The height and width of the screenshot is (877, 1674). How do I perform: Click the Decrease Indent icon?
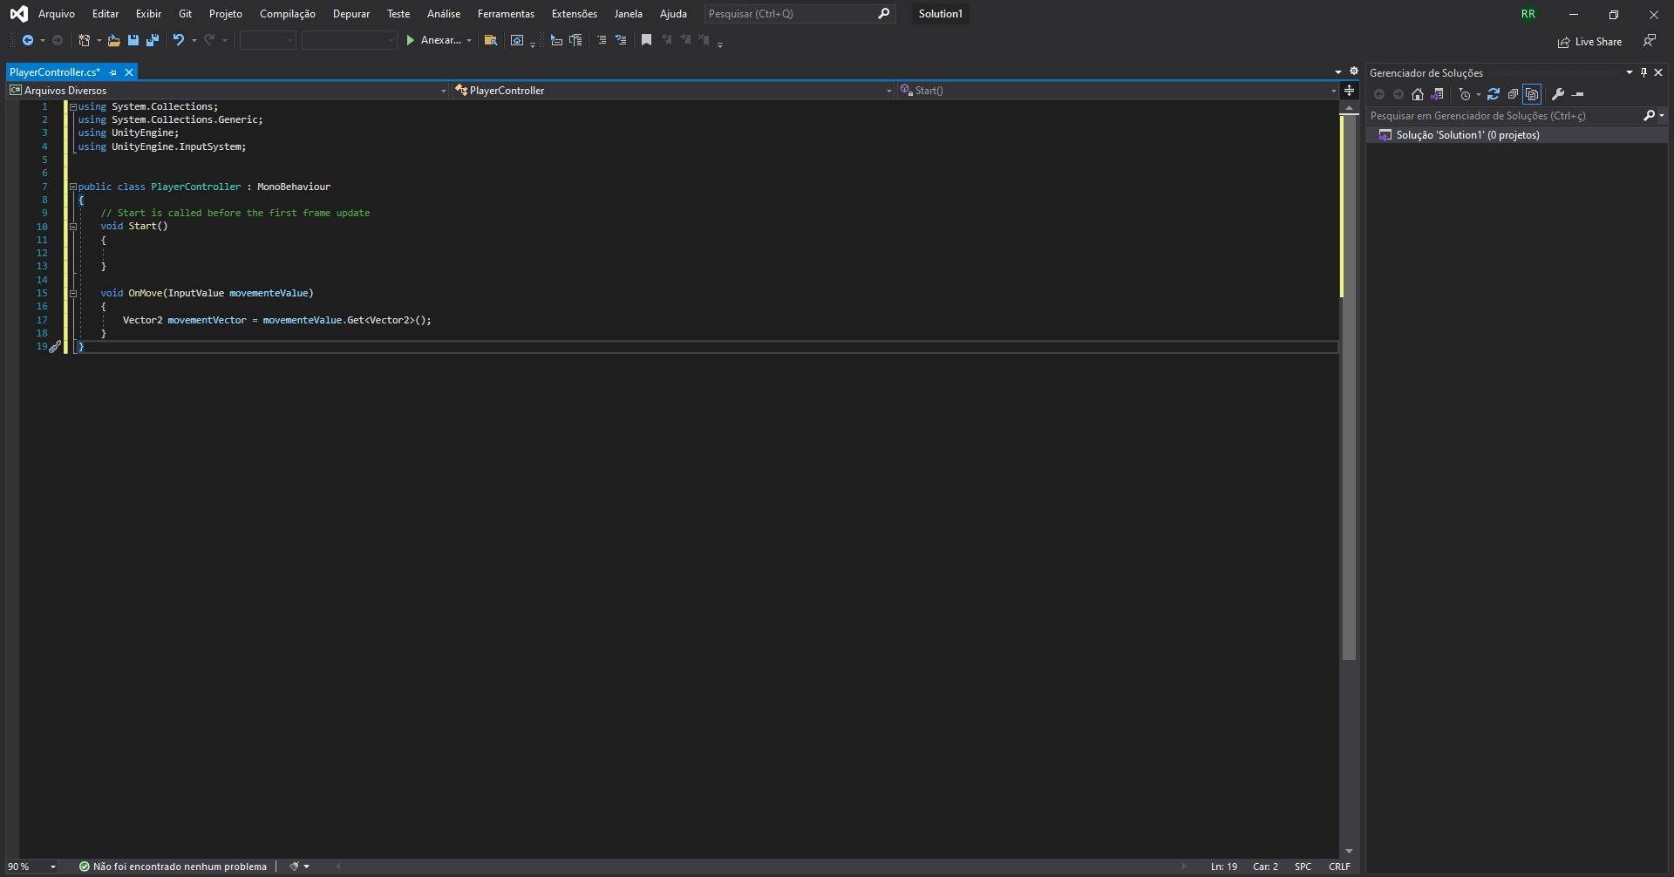point(556,40)
